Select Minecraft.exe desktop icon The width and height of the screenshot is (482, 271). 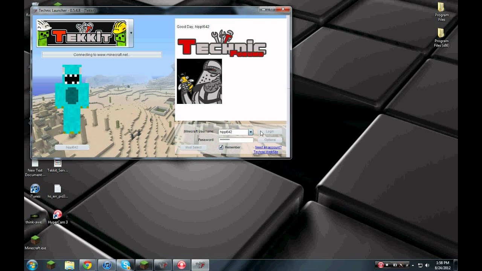(x=35, y=243)
